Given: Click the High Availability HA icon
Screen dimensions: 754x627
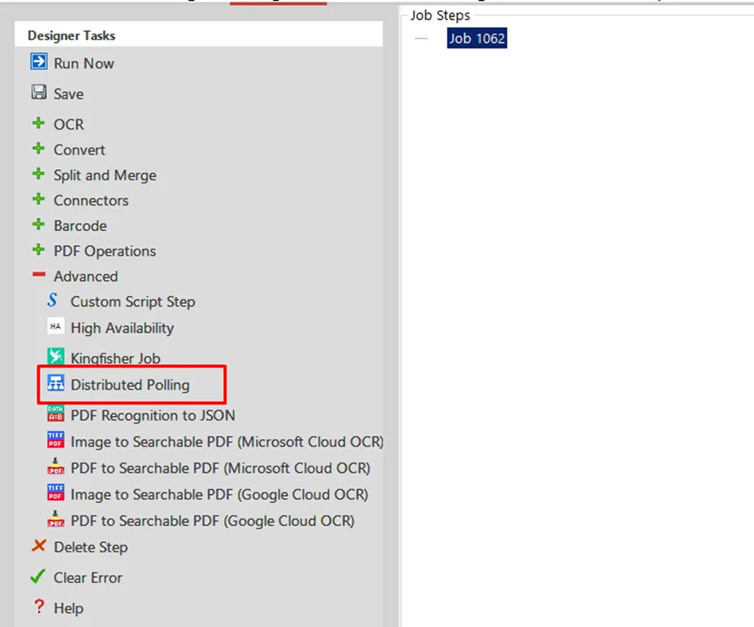Looking at the screenshot, I should tap(55, 327).
